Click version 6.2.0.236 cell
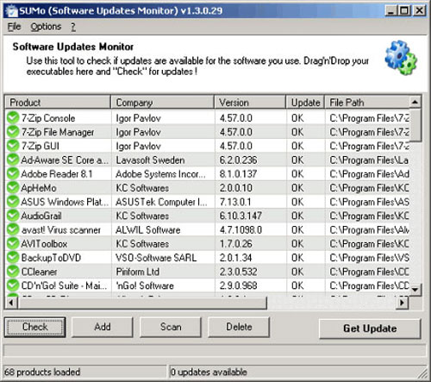The width and height of the screenshot is (431, 382). click(250, 160)
